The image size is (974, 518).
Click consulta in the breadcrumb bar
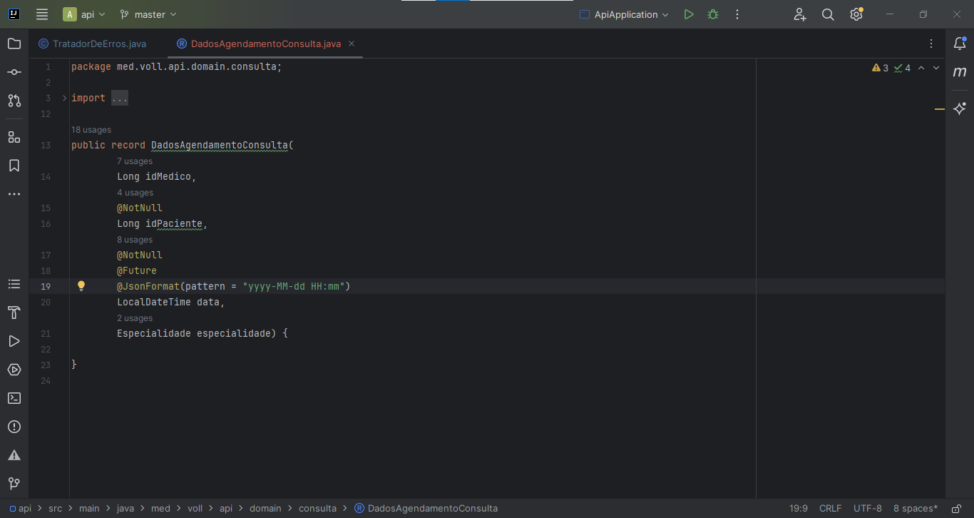point(317,509)
